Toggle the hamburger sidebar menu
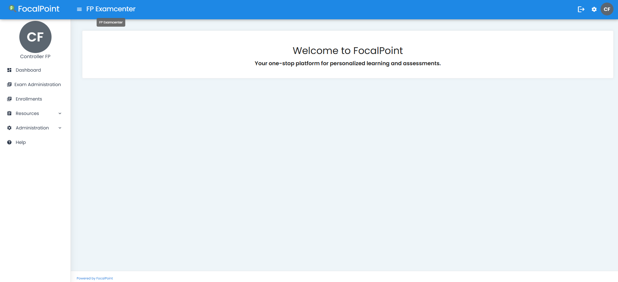618x282 pixels. [x=79, y=9]
